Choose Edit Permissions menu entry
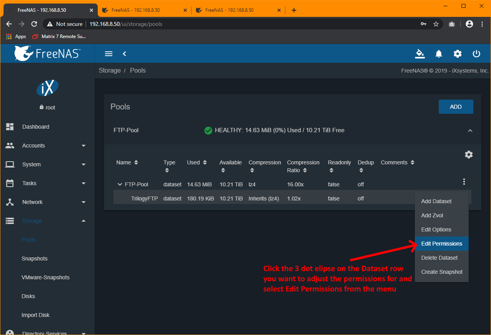Image resolution: width=491 pixels, height=335 pixels. click(442, 244)
